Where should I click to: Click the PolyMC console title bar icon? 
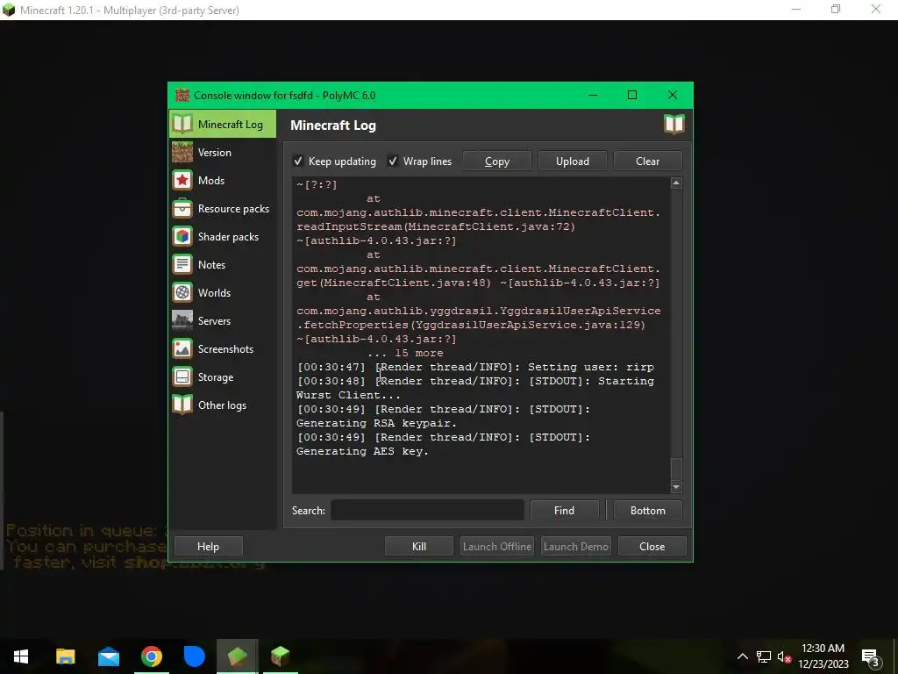tap(182, 95)
